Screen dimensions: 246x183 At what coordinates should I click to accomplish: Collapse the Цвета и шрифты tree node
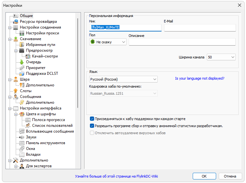pos(16,114)
